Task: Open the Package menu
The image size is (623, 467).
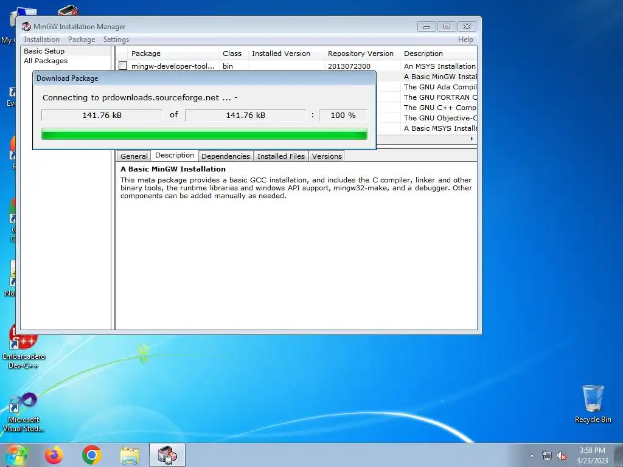Action: [82, 40]
